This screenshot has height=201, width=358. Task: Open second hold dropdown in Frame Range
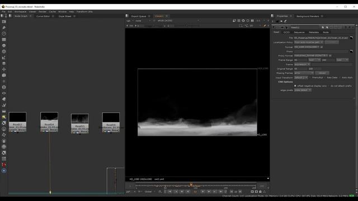point(342,60)
